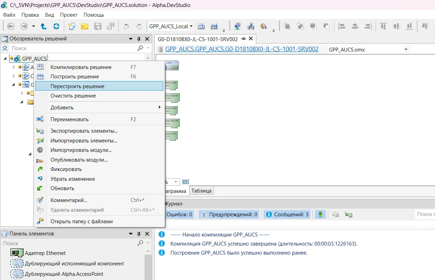Click the Поиск field in Обозреватель решений
This screenshot has width=435, height=280.
[73, 48]
